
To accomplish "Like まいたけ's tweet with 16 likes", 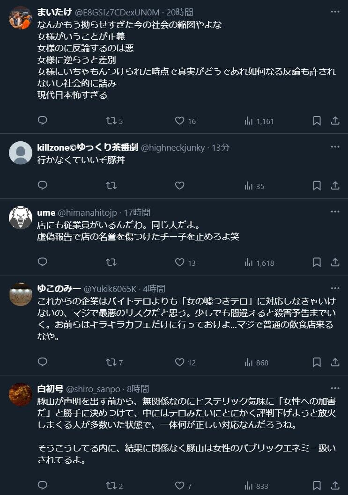I will tap(179, 121).
